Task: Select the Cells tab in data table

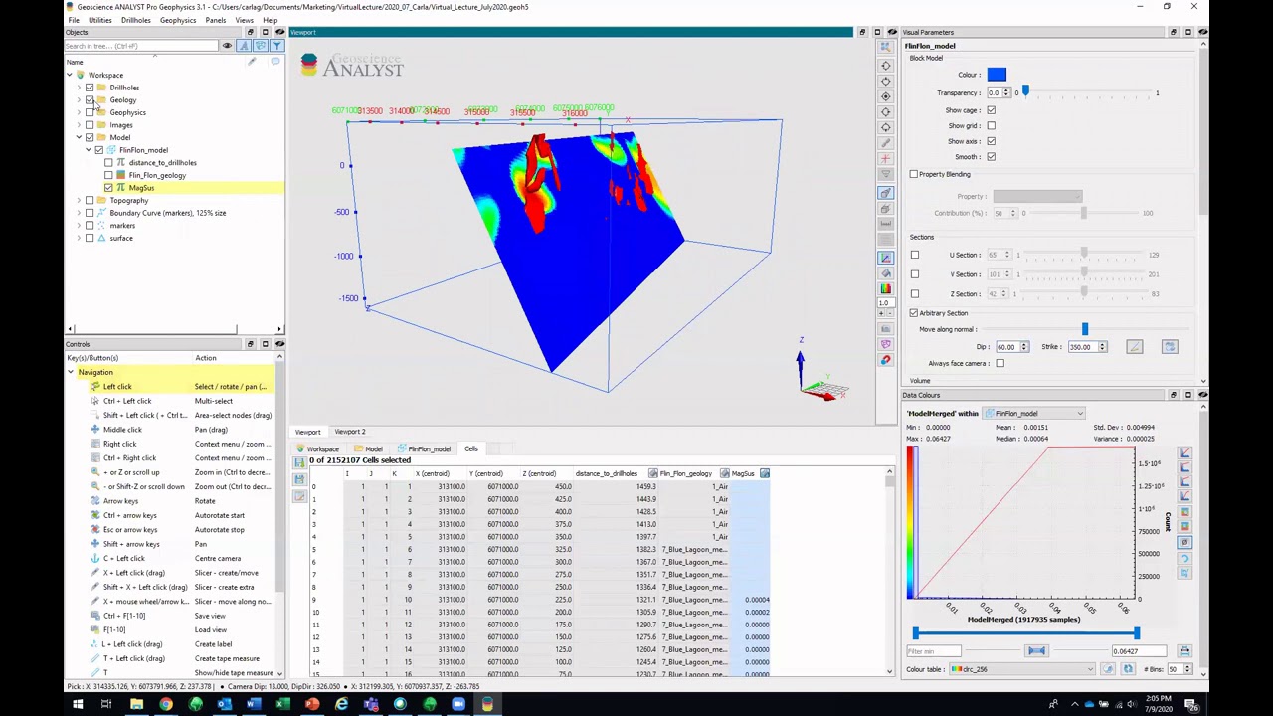Action: 471,448
